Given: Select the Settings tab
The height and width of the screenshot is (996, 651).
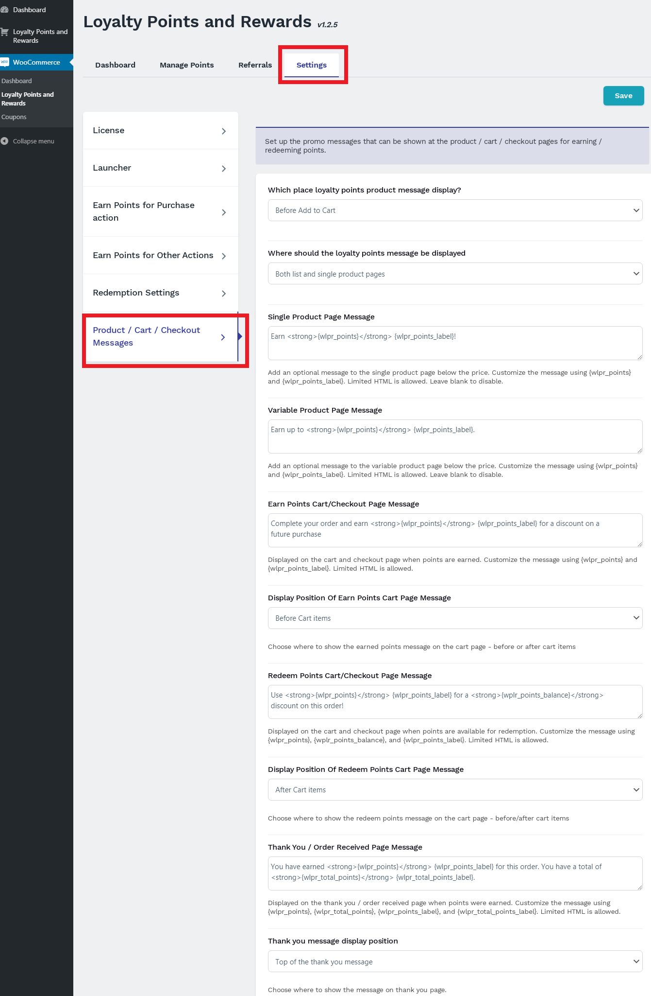Looking at the screenshot, I should pyautogui.click(x=312, y=65).
